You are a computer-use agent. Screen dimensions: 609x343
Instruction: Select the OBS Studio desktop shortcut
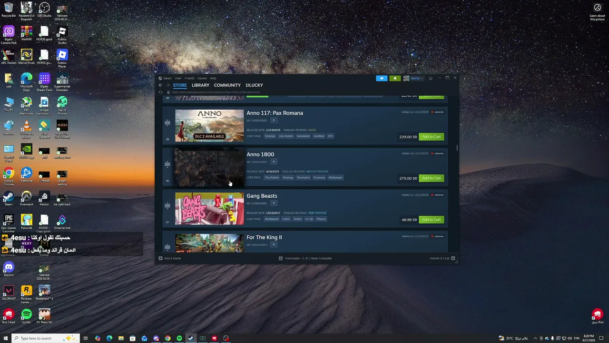click(x=44, y=10)
